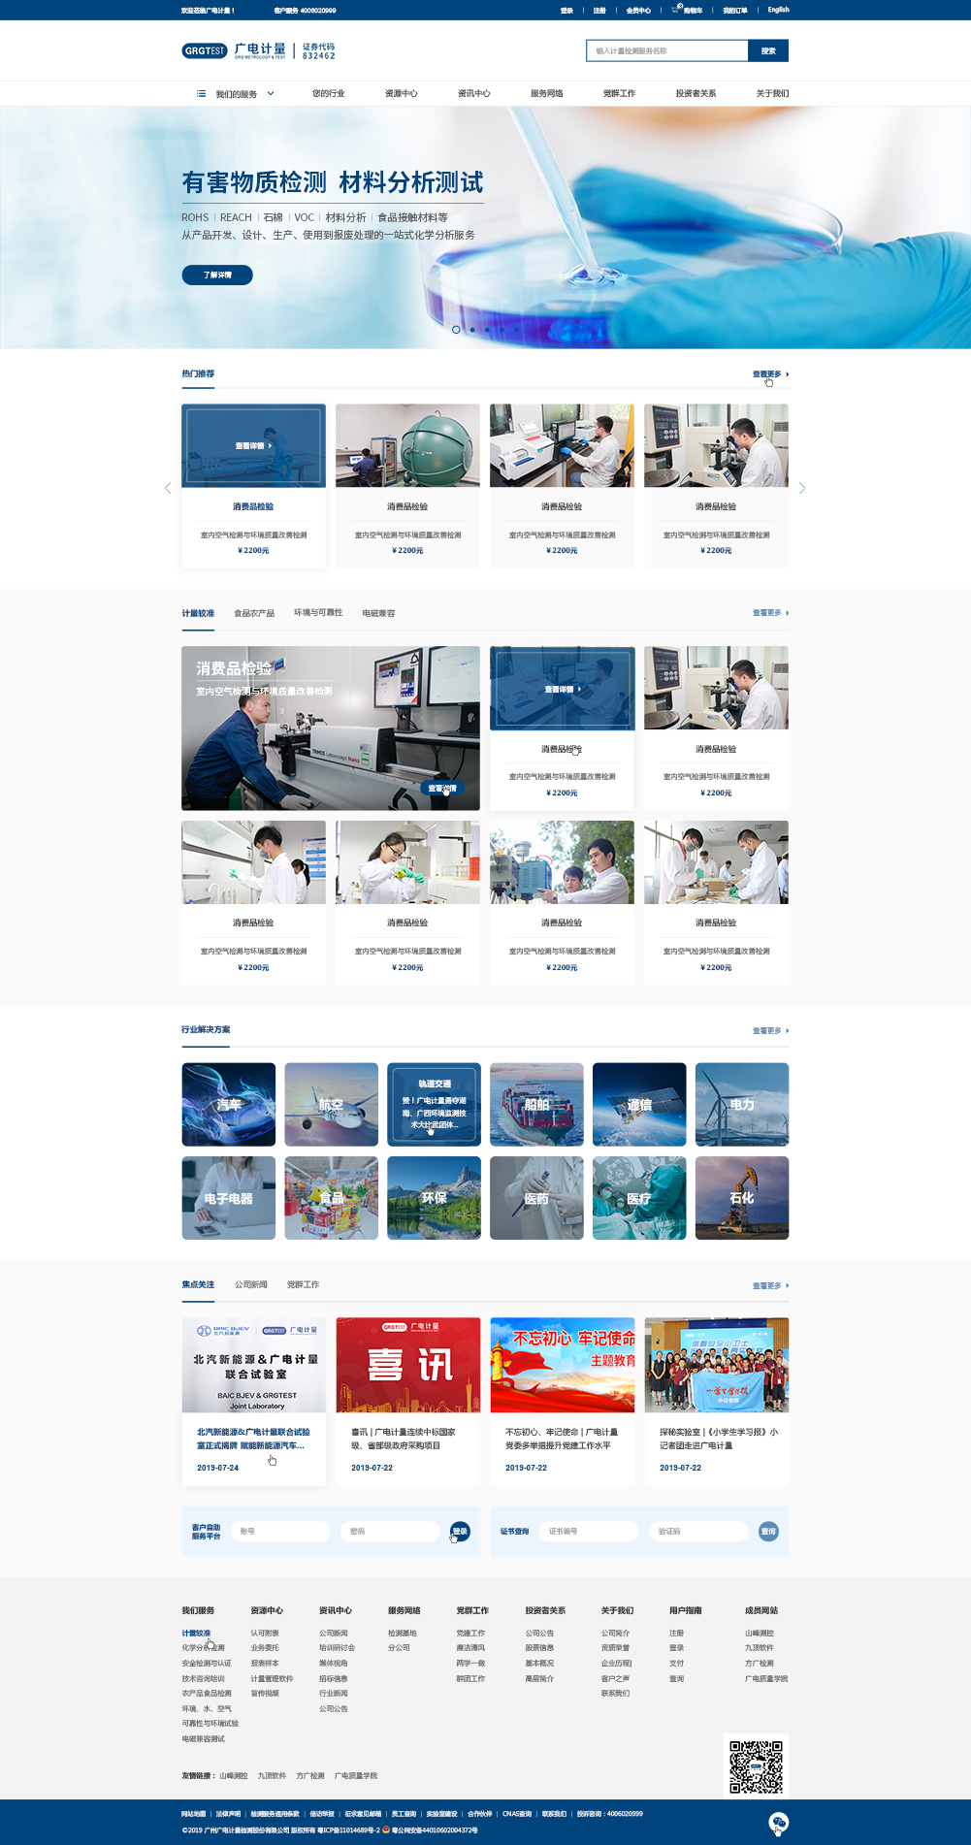Open the 投资者关系 navigation menu item
This screenshot has width=971, height=1845.
(696, 94)
